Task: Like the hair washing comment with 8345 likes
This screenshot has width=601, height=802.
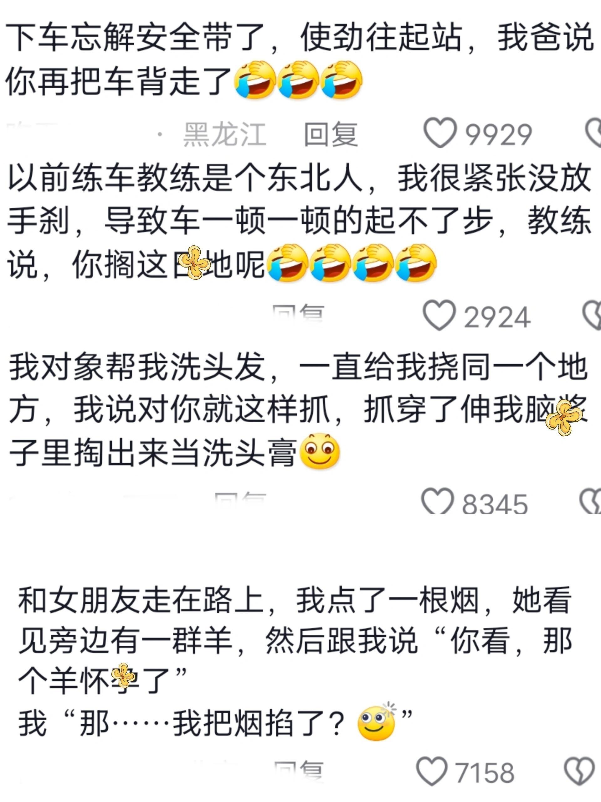Action: tap(437, 502)
